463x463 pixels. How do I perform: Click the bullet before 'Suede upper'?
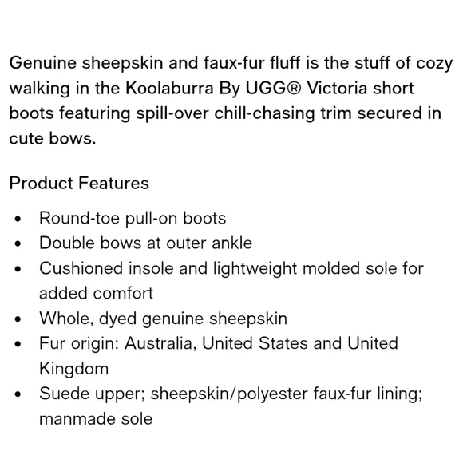(x=18, y=394)
